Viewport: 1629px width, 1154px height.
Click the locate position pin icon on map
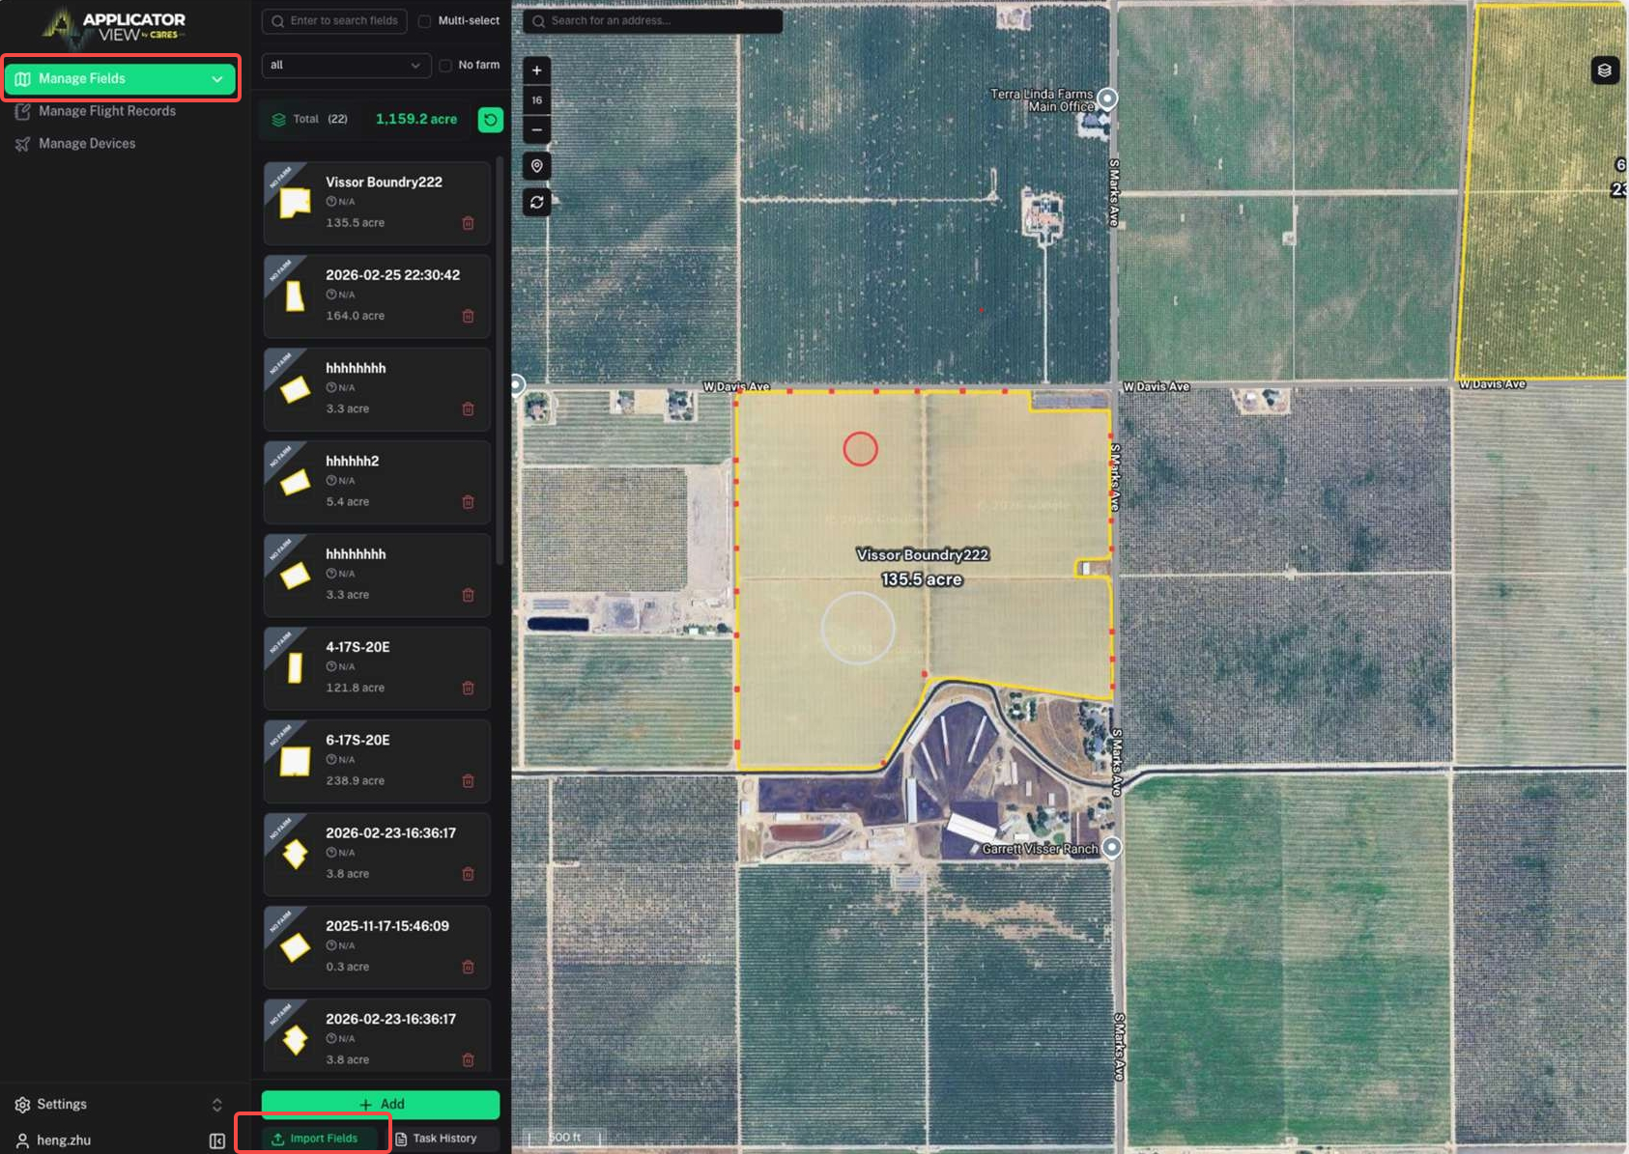tap(536, 166)
